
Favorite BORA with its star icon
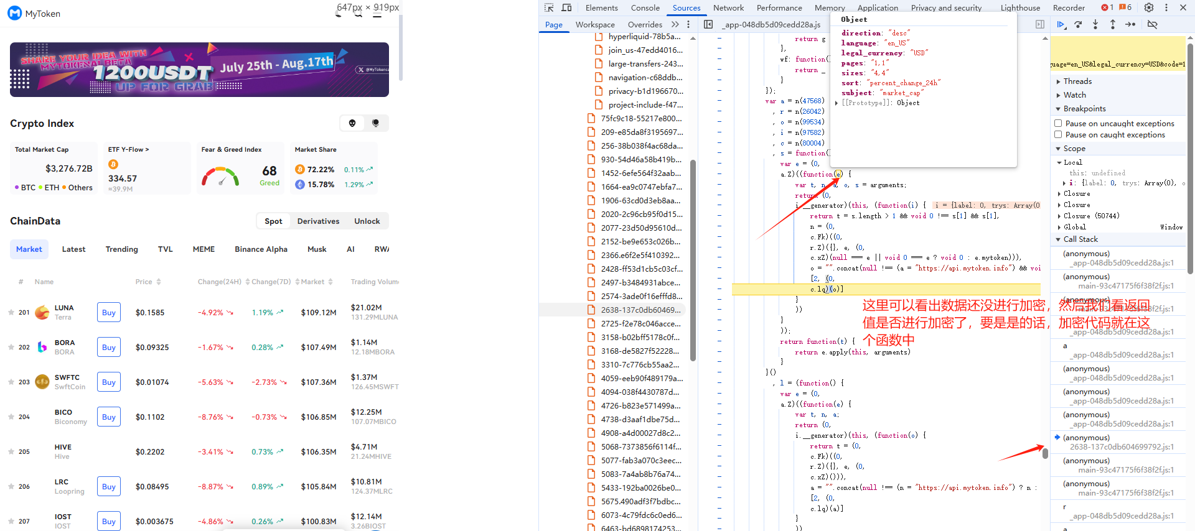11,347
